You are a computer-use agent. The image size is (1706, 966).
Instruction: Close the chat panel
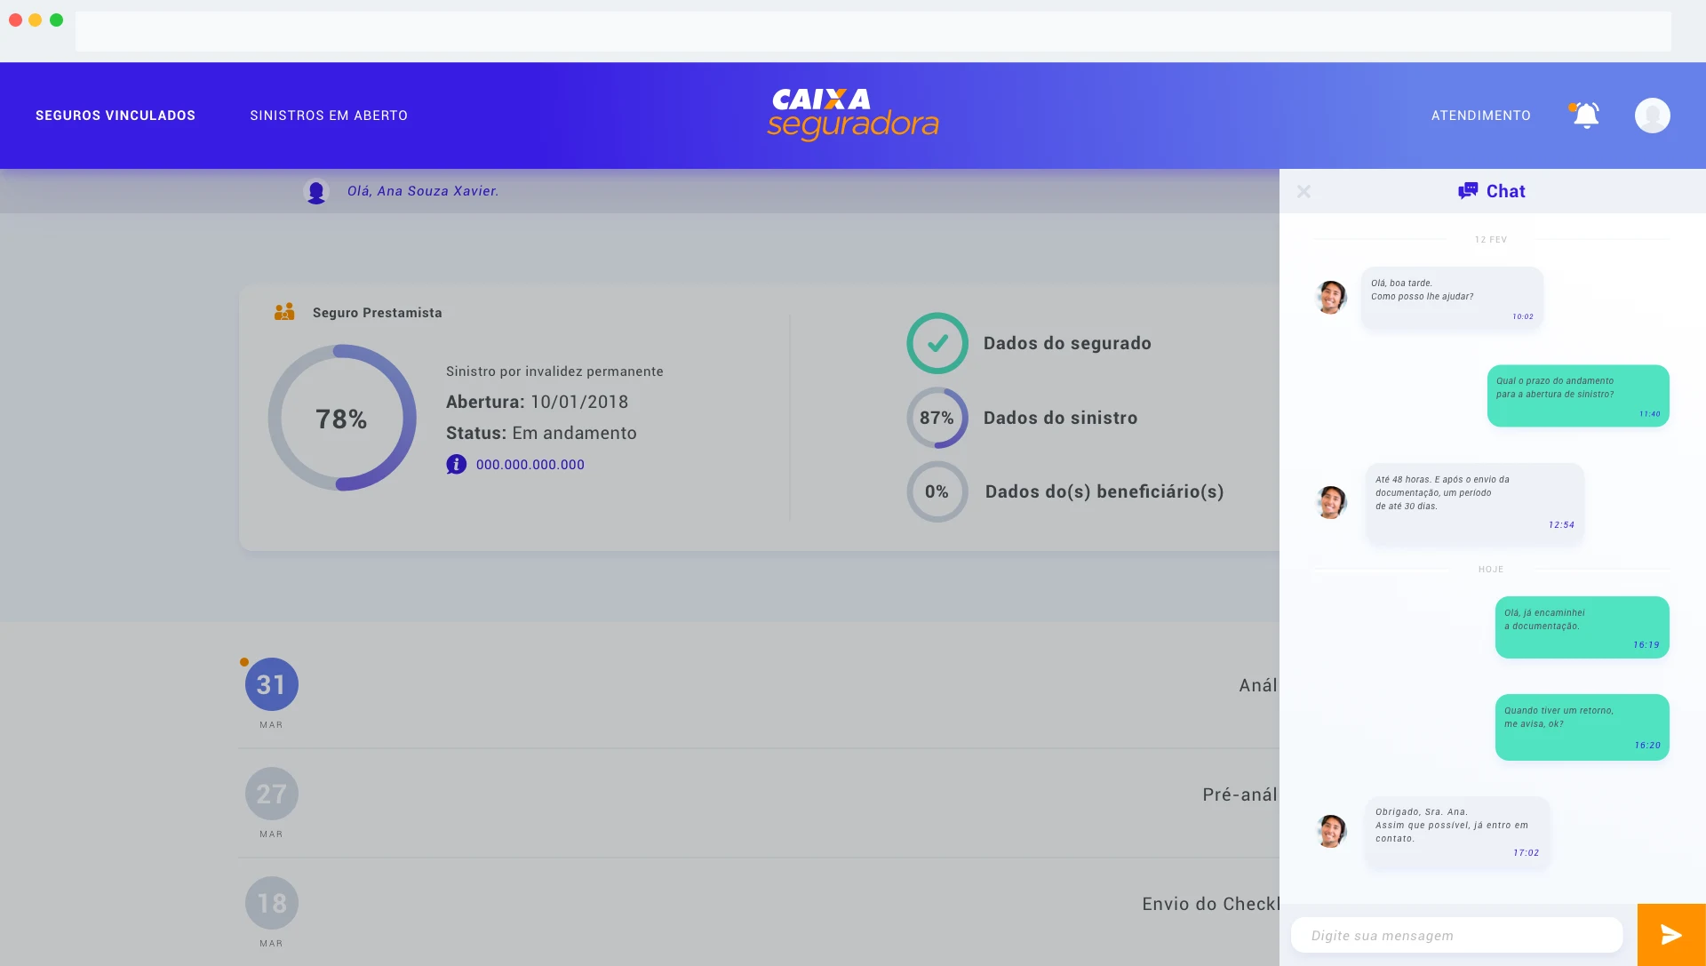tap(1303, 191)
